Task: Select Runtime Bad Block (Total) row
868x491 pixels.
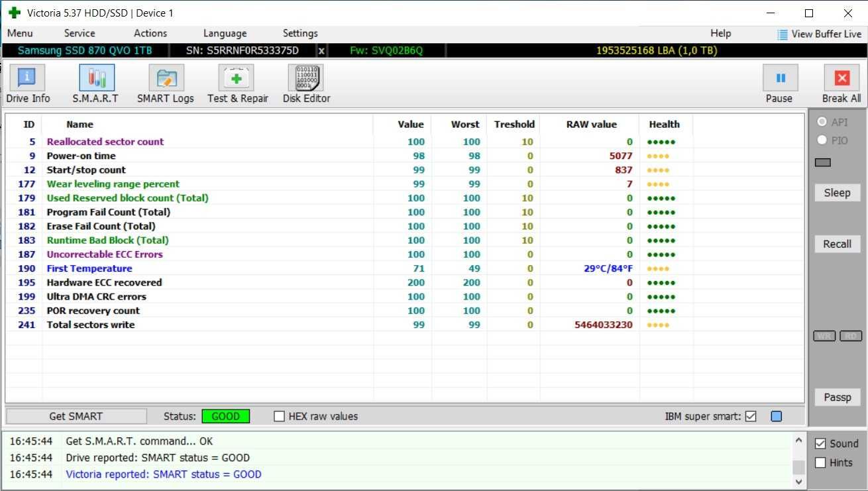Action: [x=404, y=241]
